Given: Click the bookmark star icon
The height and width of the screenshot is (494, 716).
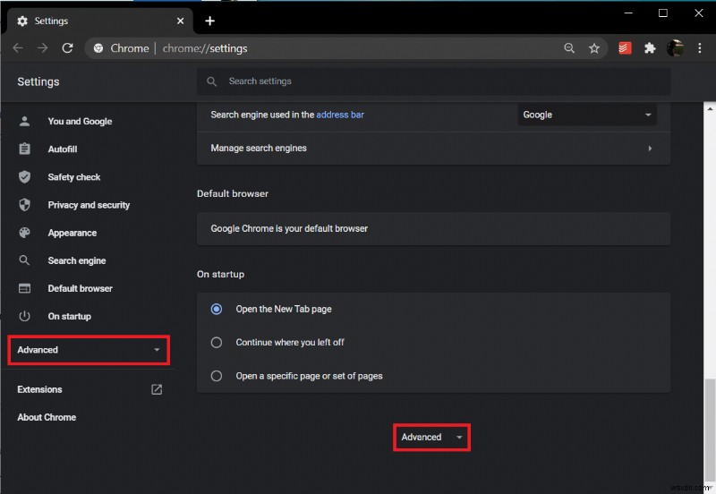Looking at the screenshot, I should [594, 48].
